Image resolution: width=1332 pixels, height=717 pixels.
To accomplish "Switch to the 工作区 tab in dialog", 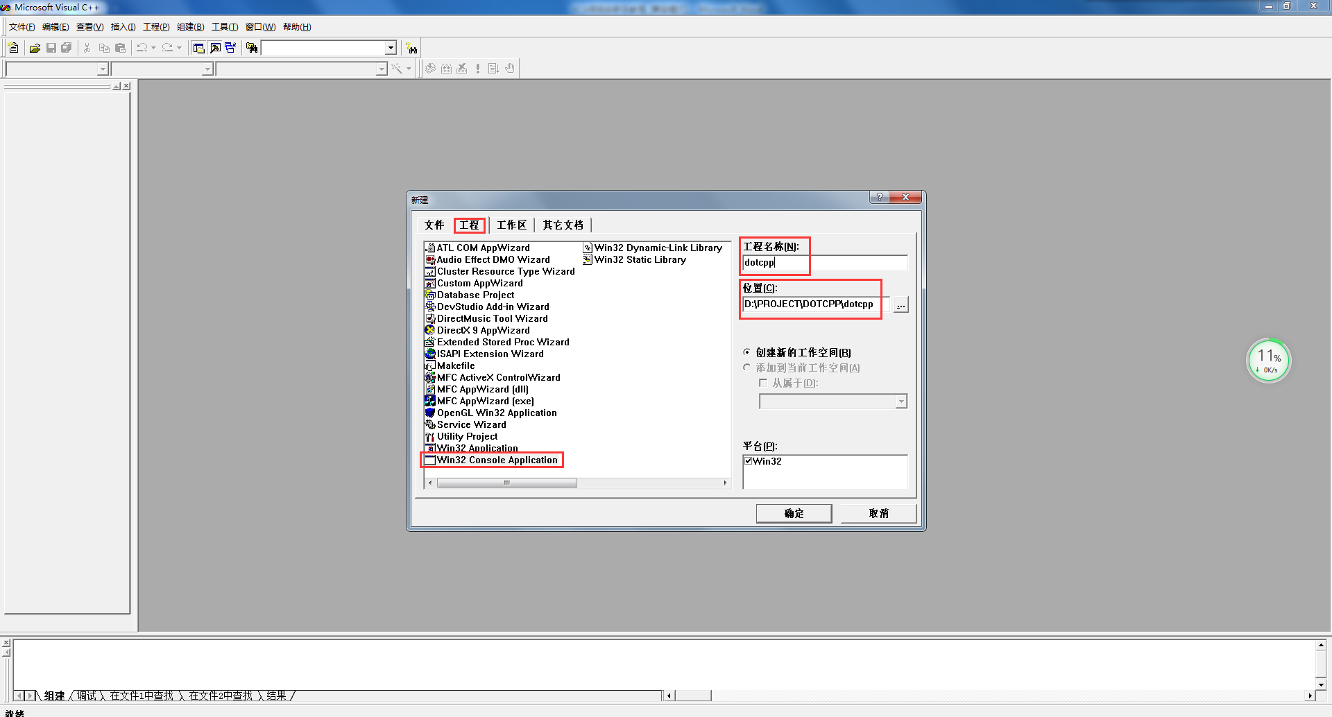I will point(511,225).
